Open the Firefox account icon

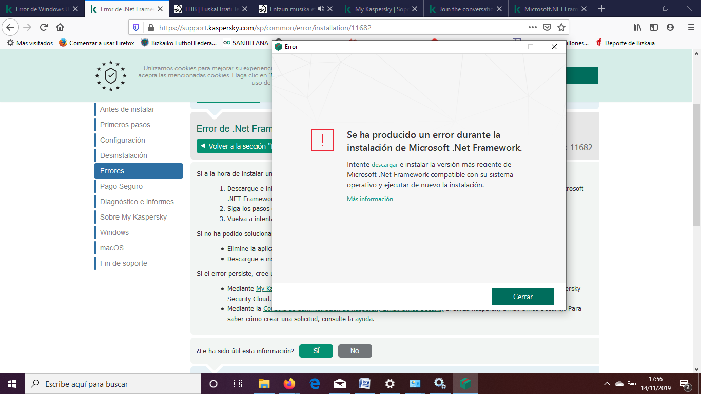point(670,28)
